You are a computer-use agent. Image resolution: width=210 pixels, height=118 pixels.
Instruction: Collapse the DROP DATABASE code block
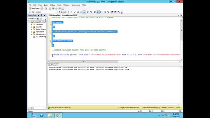tap(51, 41)
